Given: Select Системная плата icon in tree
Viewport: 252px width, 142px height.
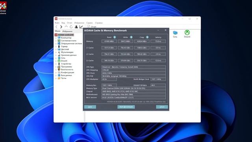Looking at the screenshot, I should (x=59, y=41).
